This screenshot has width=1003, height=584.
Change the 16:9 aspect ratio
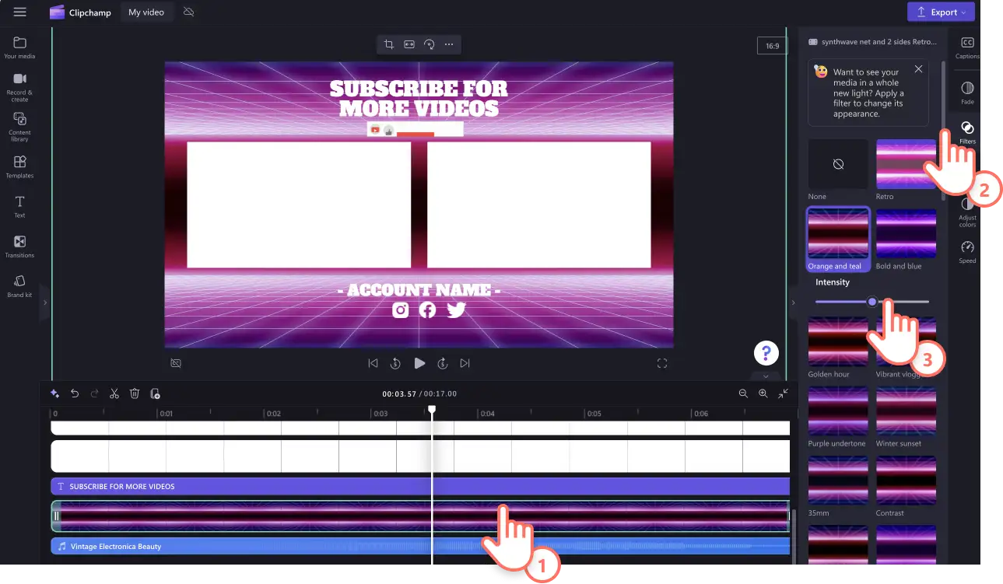[x=772, y=46]
